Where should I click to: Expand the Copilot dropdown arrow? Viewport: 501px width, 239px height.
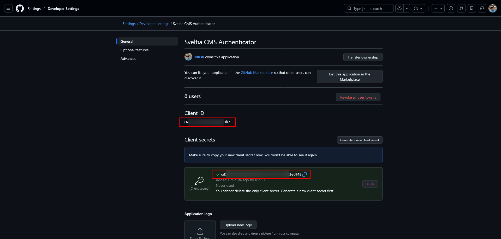[407, 9]
